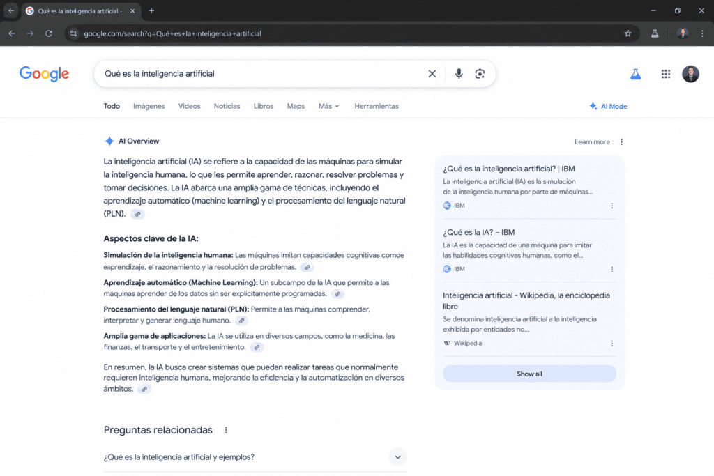The image size is (714, 476).
Task: Switch to 'Imágenes' tab
Action: point(149,106)
